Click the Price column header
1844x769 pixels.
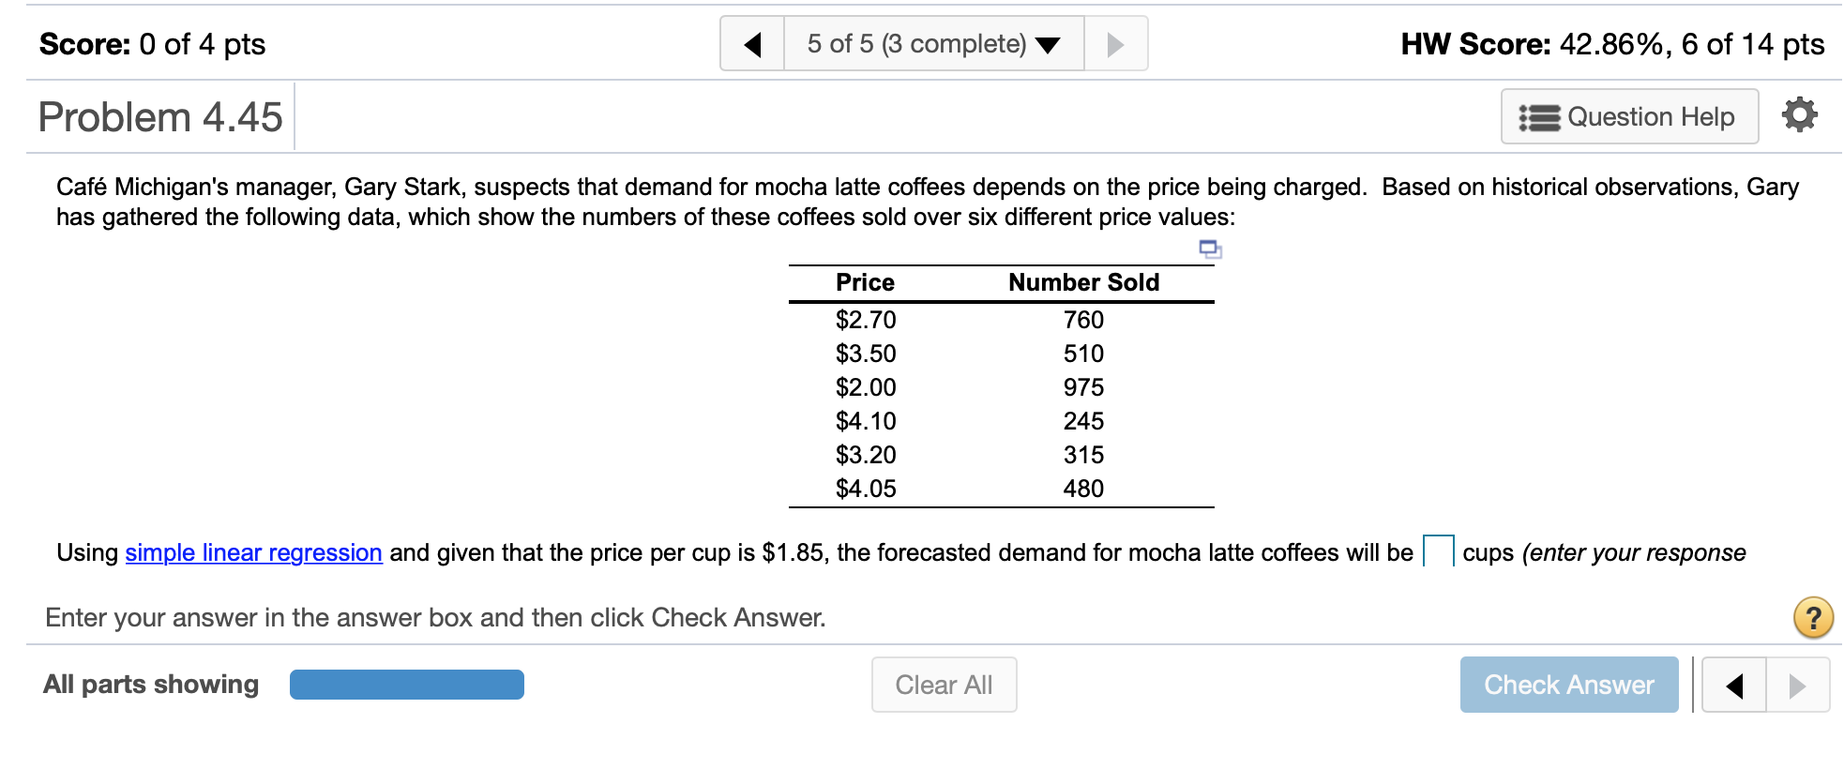coord(865,282)
